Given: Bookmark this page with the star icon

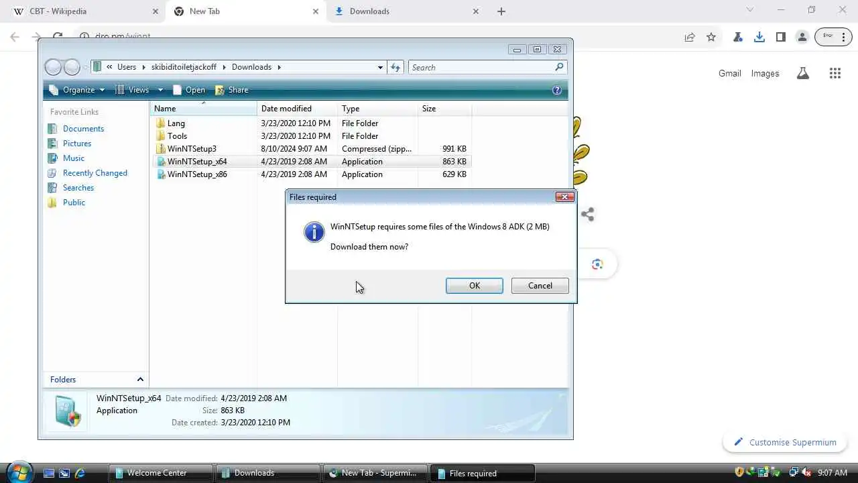Looking at the screenshot, I should pyautogui.click(x=711, y=37).
